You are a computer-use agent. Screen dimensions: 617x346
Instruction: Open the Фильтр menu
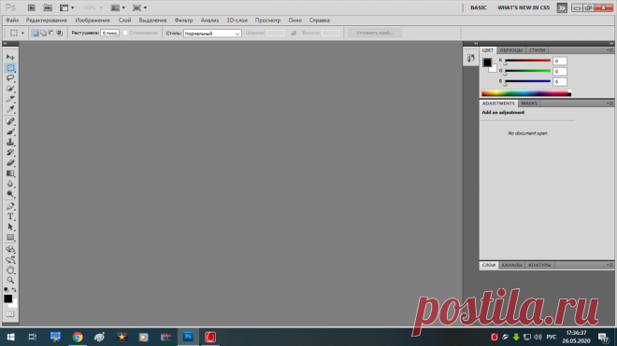click(184, 21)
